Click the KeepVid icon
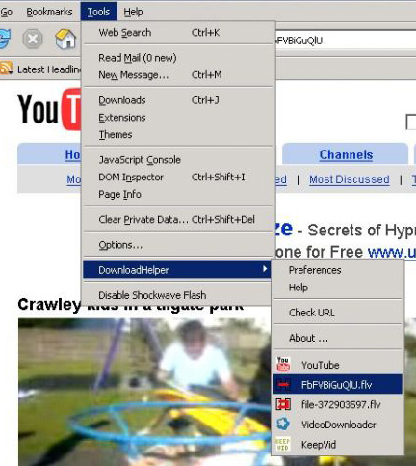Viewport: 416px width, 466px height. 283,444
